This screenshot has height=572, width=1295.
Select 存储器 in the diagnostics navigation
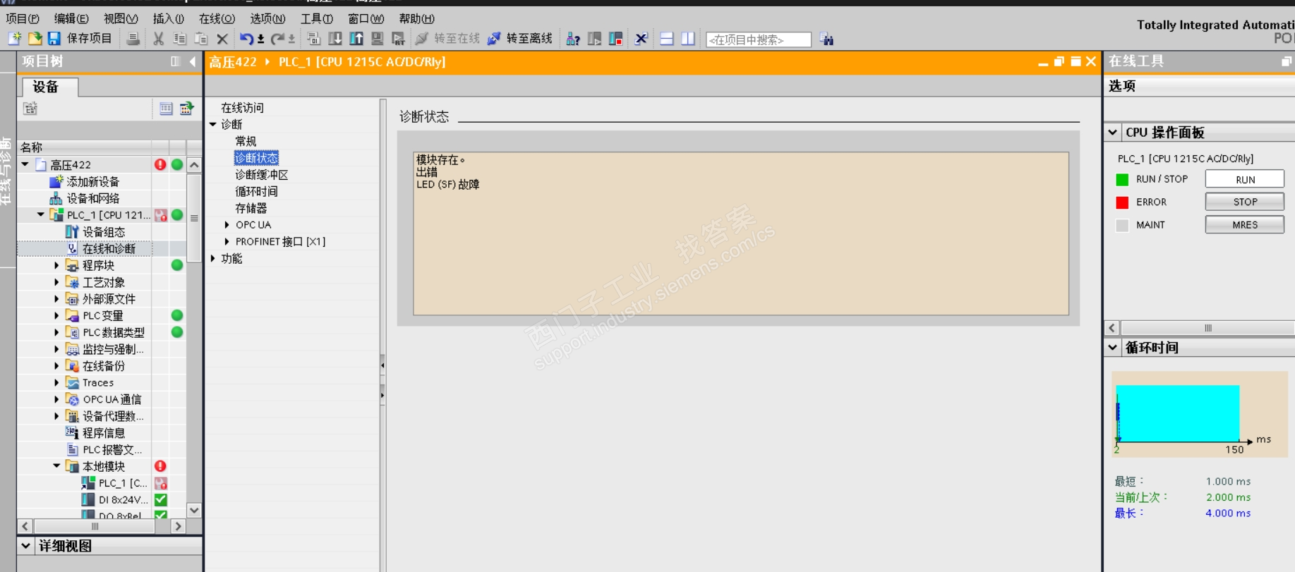251,208
